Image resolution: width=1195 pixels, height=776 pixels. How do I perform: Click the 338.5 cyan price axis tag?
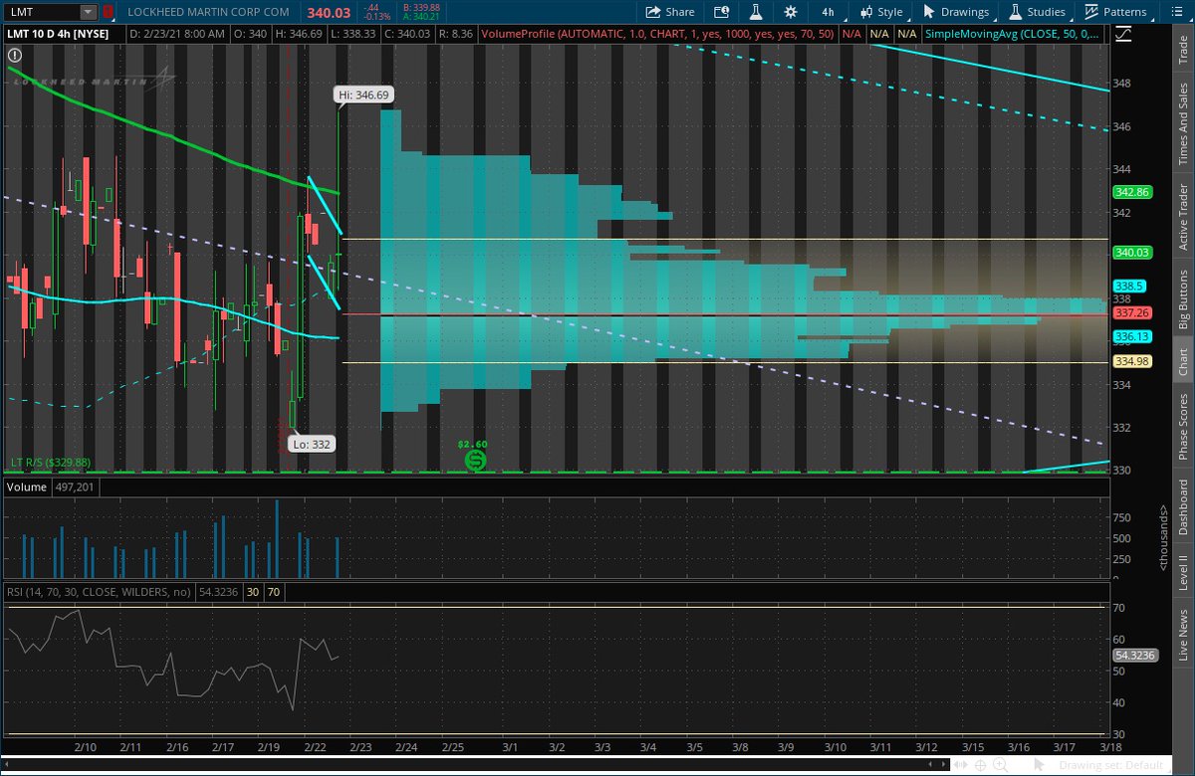1131,285
